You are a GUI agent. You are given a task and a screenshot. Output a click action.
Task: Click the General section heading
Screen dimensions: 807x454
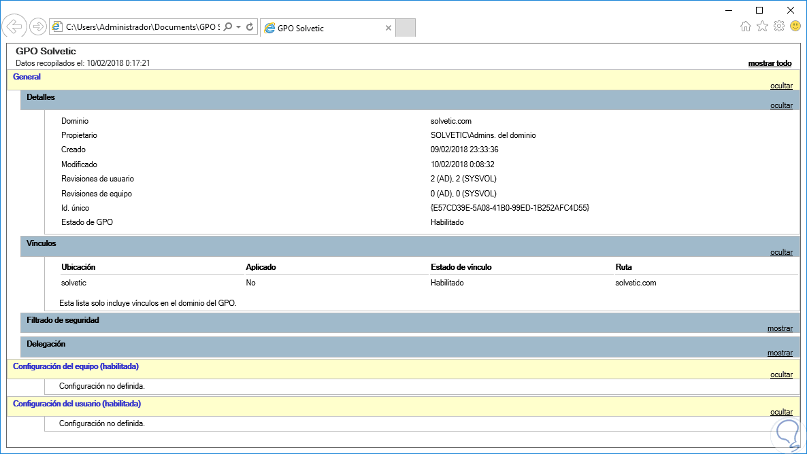coord(27,77)
